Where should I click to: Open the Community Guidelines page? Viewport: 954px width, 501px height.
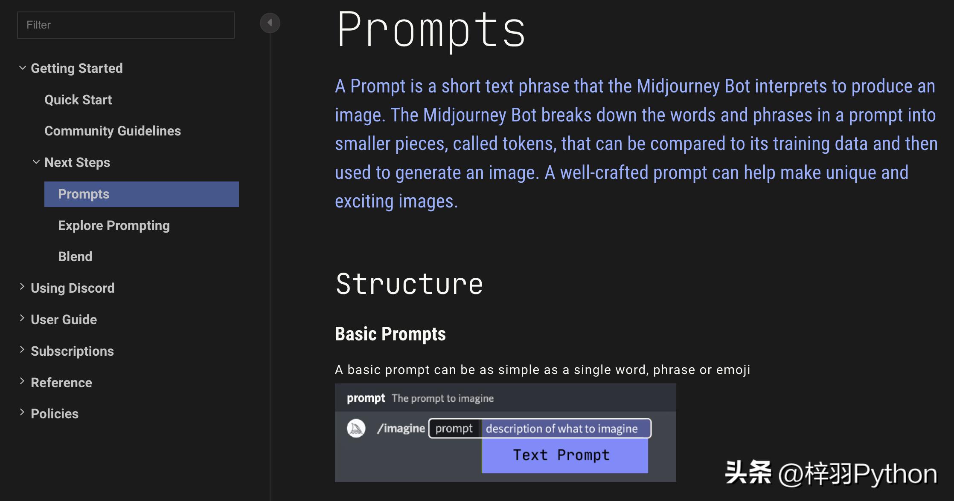click(113, 131)
